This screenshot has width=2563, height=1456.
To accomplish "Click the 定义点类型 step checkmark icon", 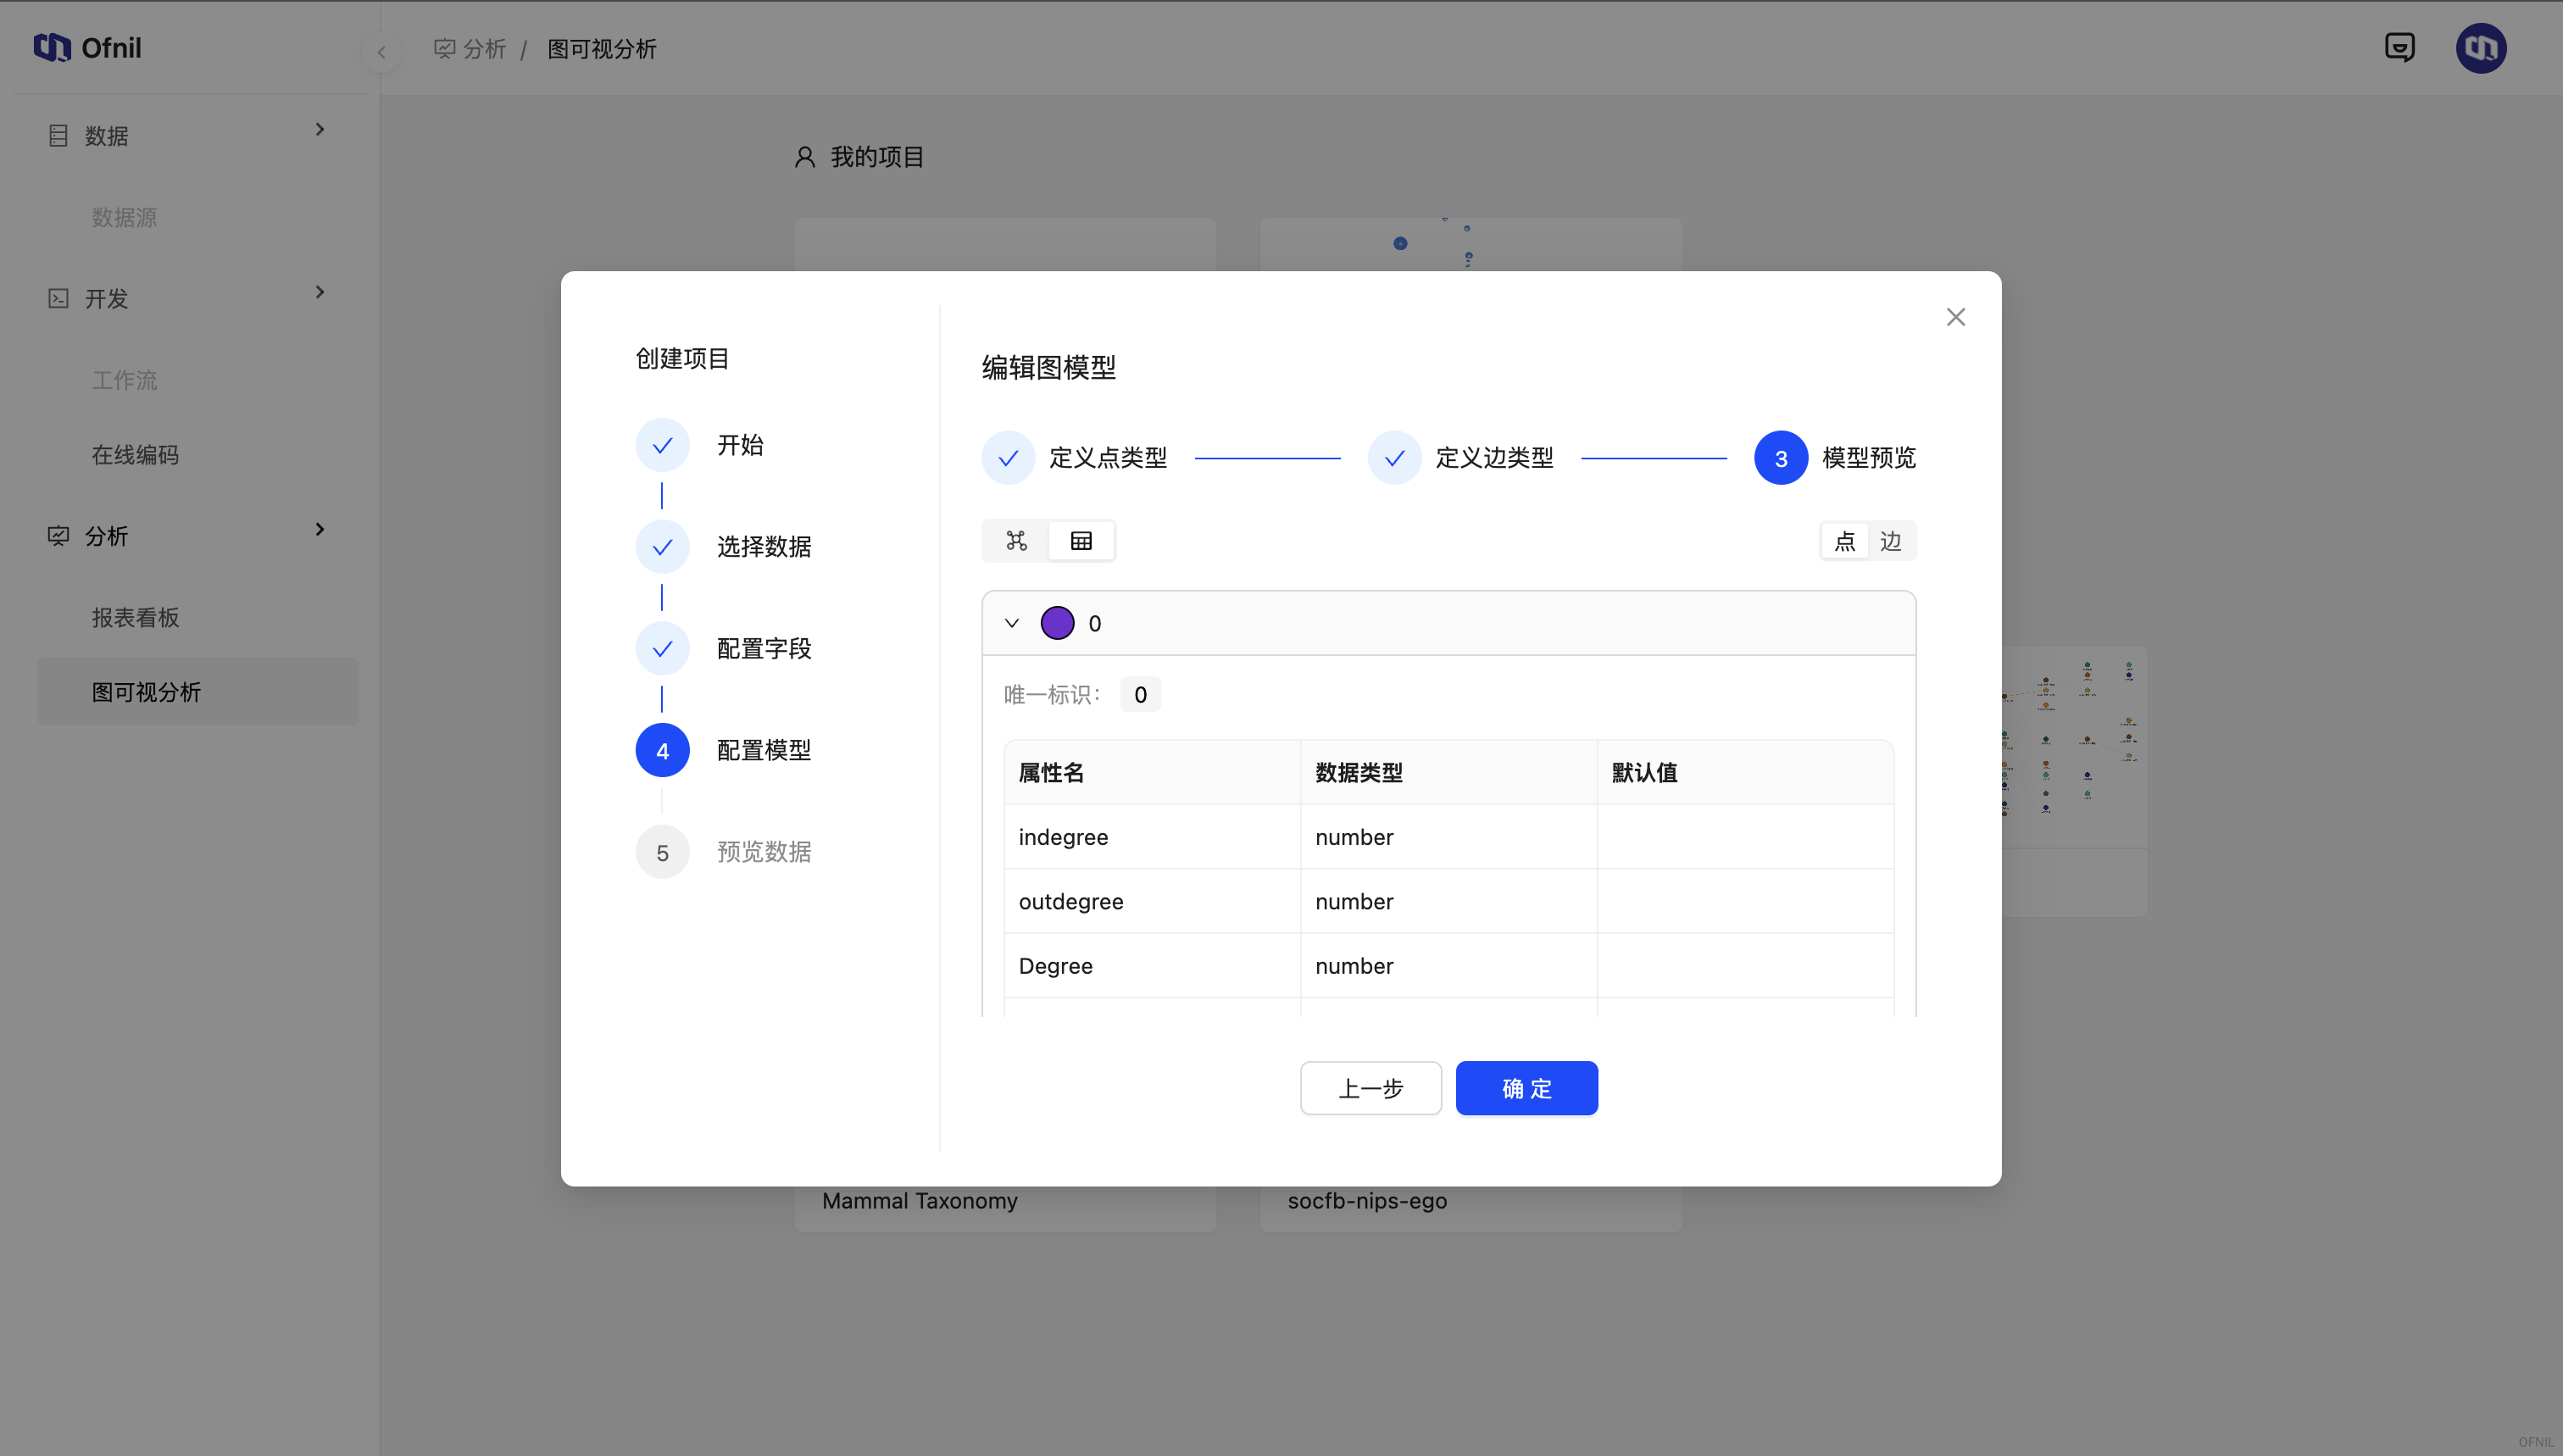I will click(x=1008, y=458).
